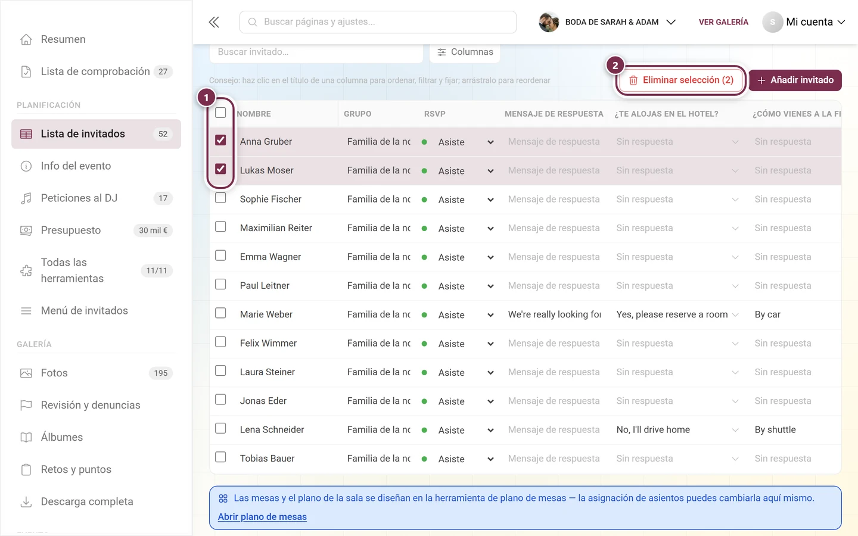Click the Presupuesto money icon

click(26, 230)
